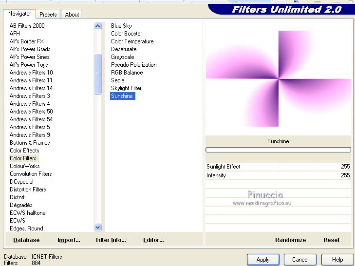The height and width of the screenshot is (266, 355).
Task: Choose the Desaturate filter
Action: [124, 49]
